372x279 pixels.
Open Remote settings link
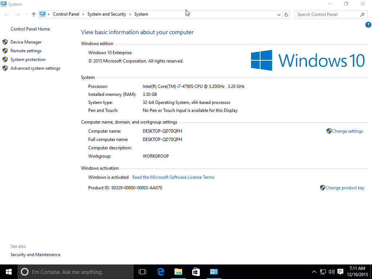[26, 51]
